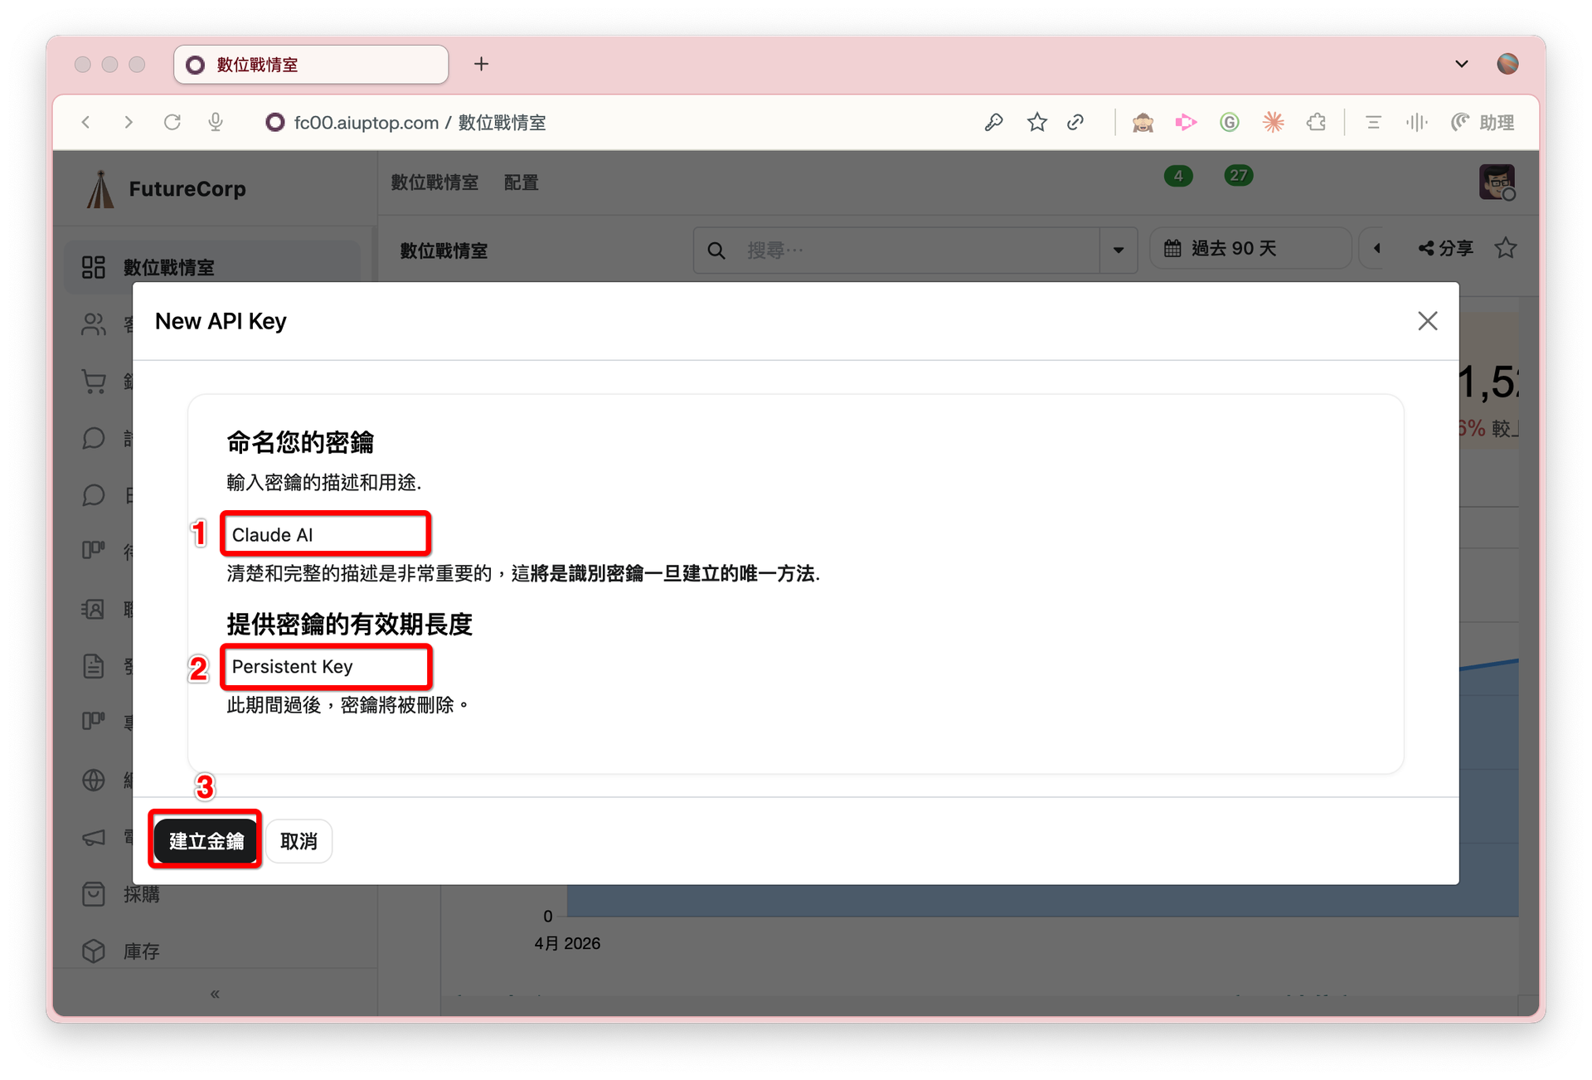Open the globe website sidebar icon

(x=94, y=780)
